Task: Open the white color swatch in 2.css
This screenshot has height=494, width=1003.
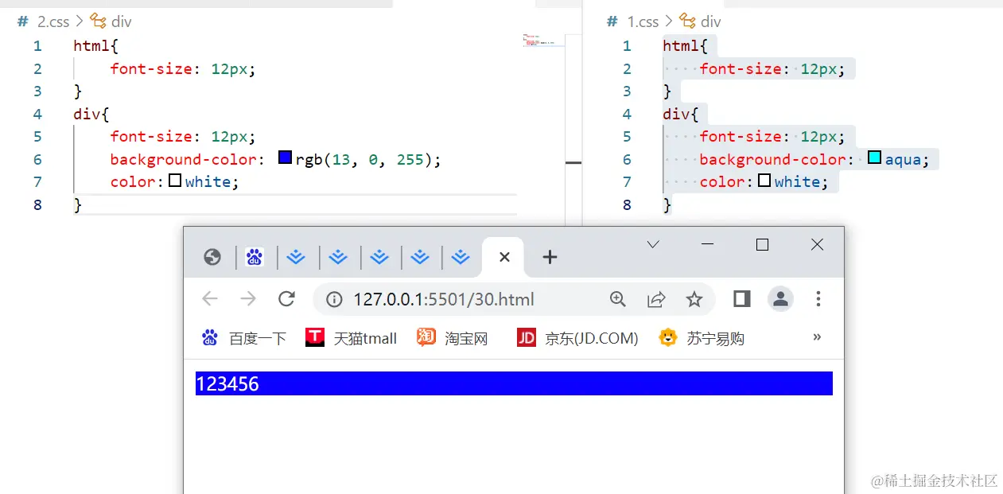Action: [176, 181]
